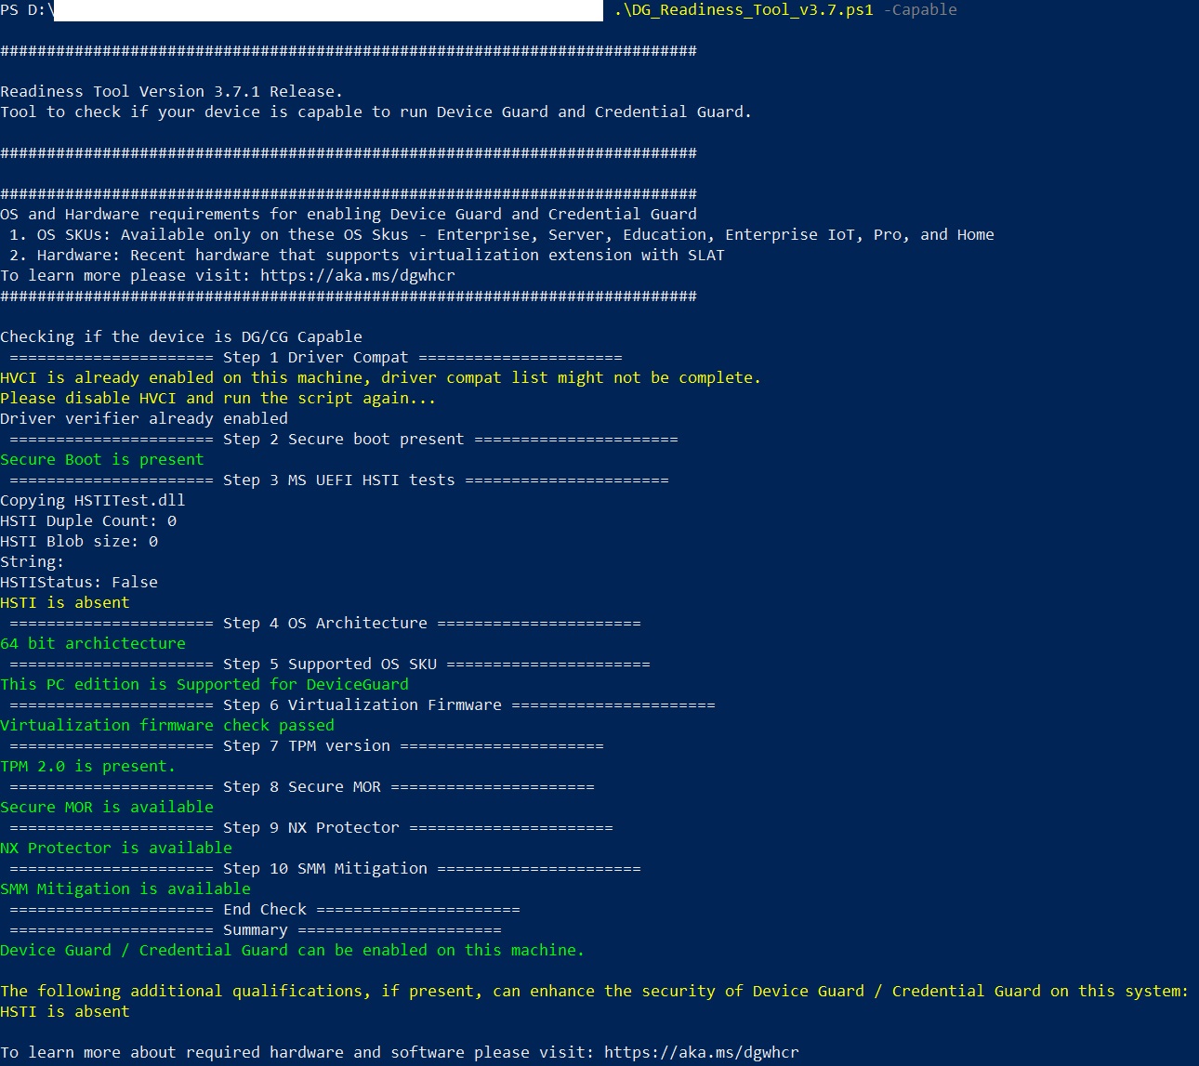
Task: Click 'Virtualization firmware check passed' result
Action: (167, 725)
